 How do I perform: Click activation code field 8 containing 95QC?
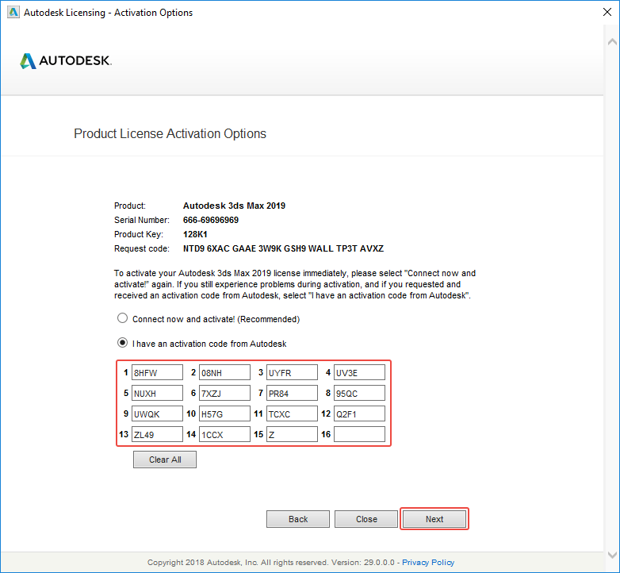[359, 393]
